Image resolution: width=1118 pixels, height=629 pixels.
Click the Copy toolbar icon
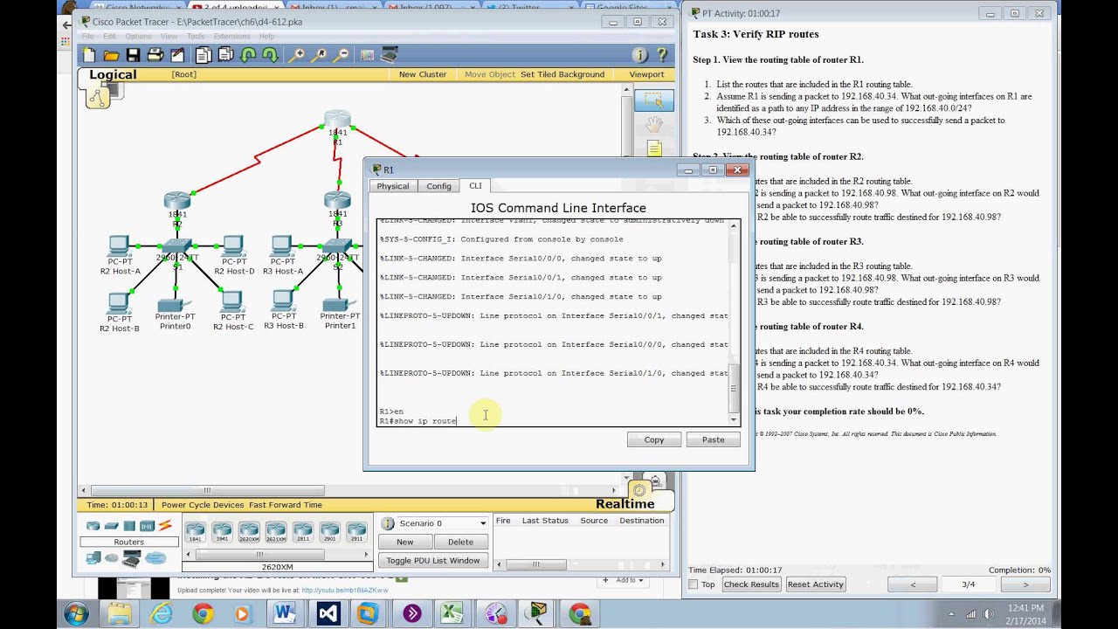point(204,55)
